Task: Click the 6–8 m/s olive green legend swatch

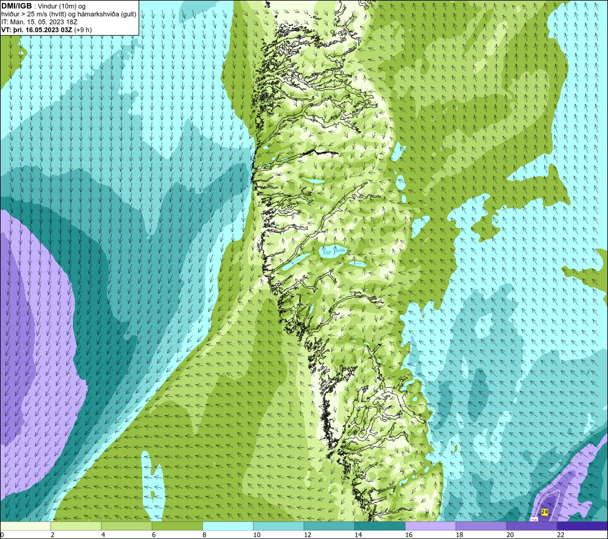Action: click(177, 526)
